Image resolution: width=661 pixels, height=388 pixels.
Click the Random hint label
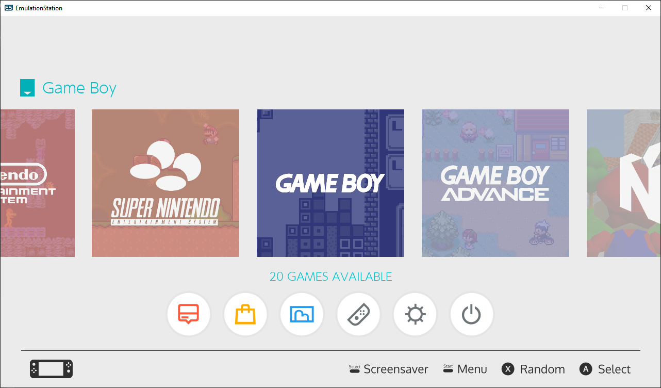point(542,369)
